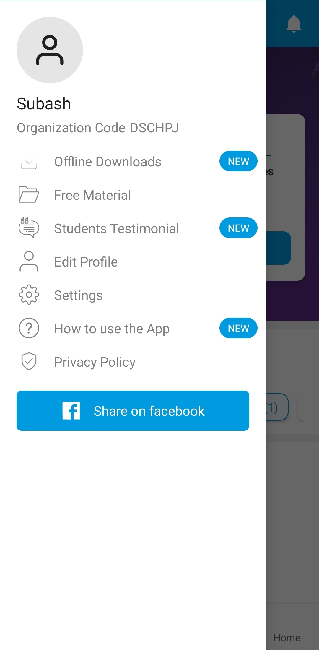This screenshot has height=650, width=319.
Task: Click the Settings gear icon
Action: pos(29,295)
